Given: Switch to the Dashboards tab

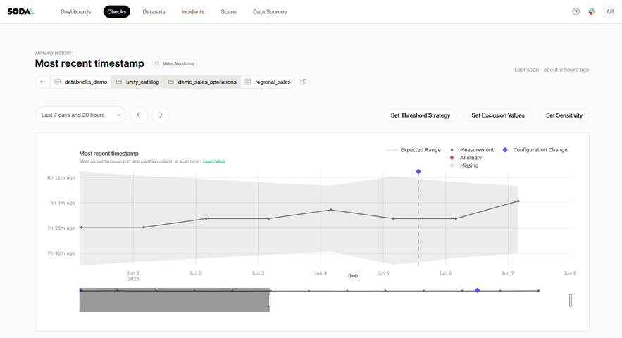Looking at the screenshot, I should pos(75,12).
